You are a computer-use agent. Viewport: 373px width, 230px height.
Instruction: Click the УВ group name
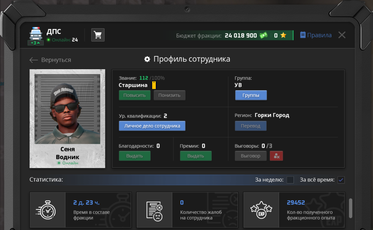coord(238,85)
